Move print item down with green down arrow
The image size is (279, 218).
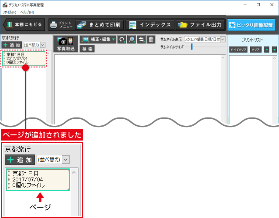click(x=274, y=50)
